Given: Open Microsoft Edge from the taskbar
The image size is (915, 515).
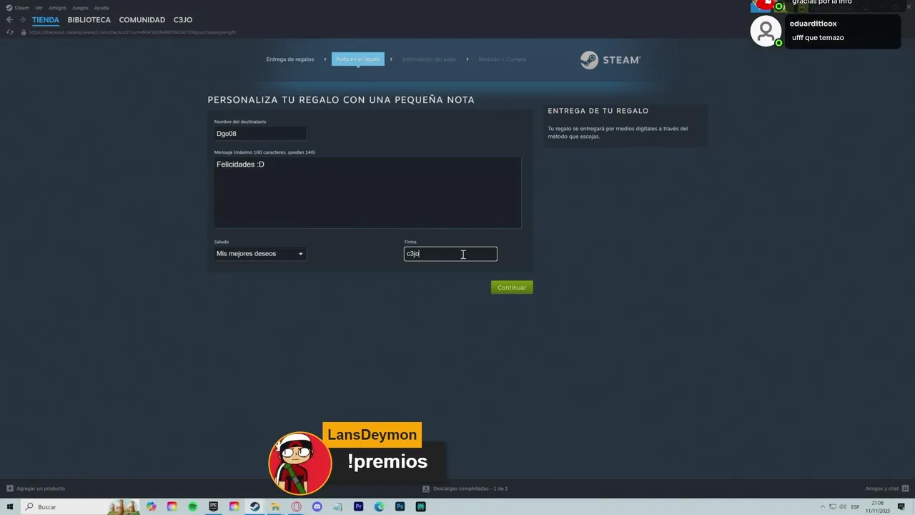Looking at the screenshot, I should (380, 506).
